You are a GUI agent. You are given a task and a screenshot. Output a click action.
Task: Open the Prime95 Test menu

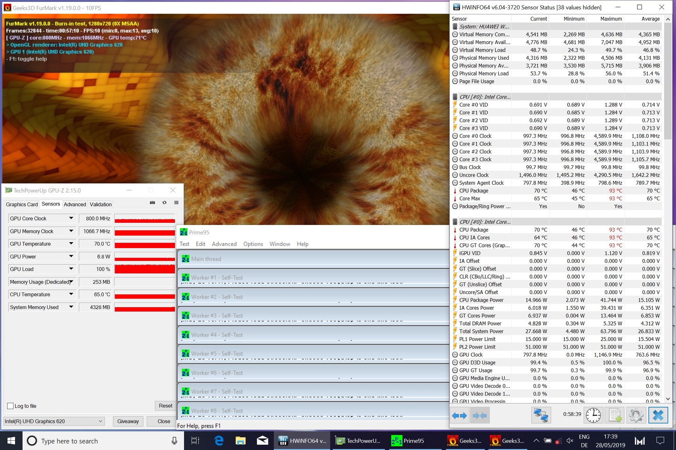(x=184, y=244)
